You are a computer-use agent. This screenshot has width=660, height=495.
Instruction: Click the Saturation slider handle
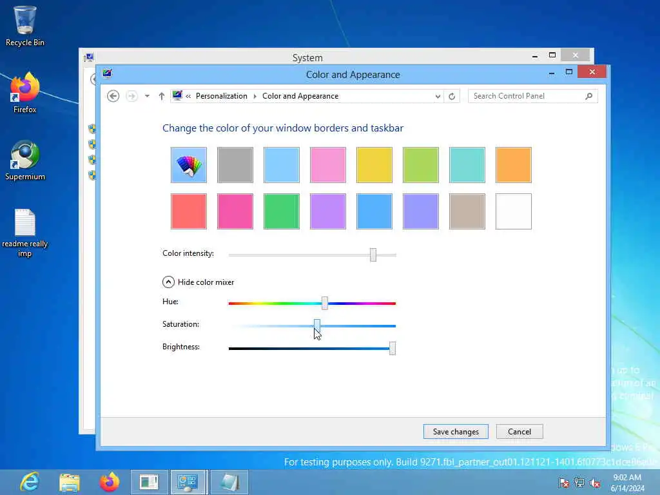[317, 325]
